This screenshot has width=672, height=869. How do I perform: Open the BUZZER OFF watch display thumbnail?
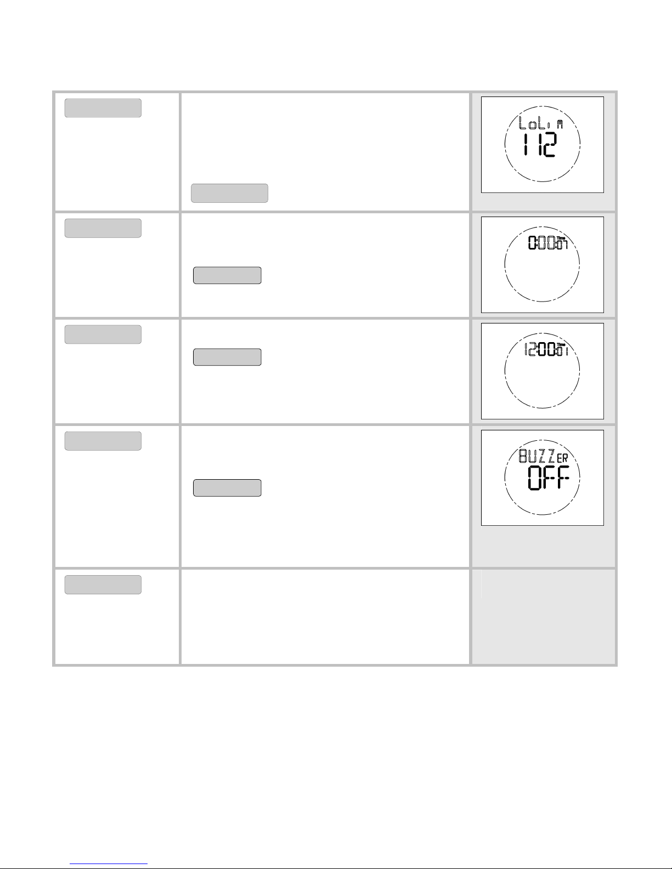click(542, 478)
